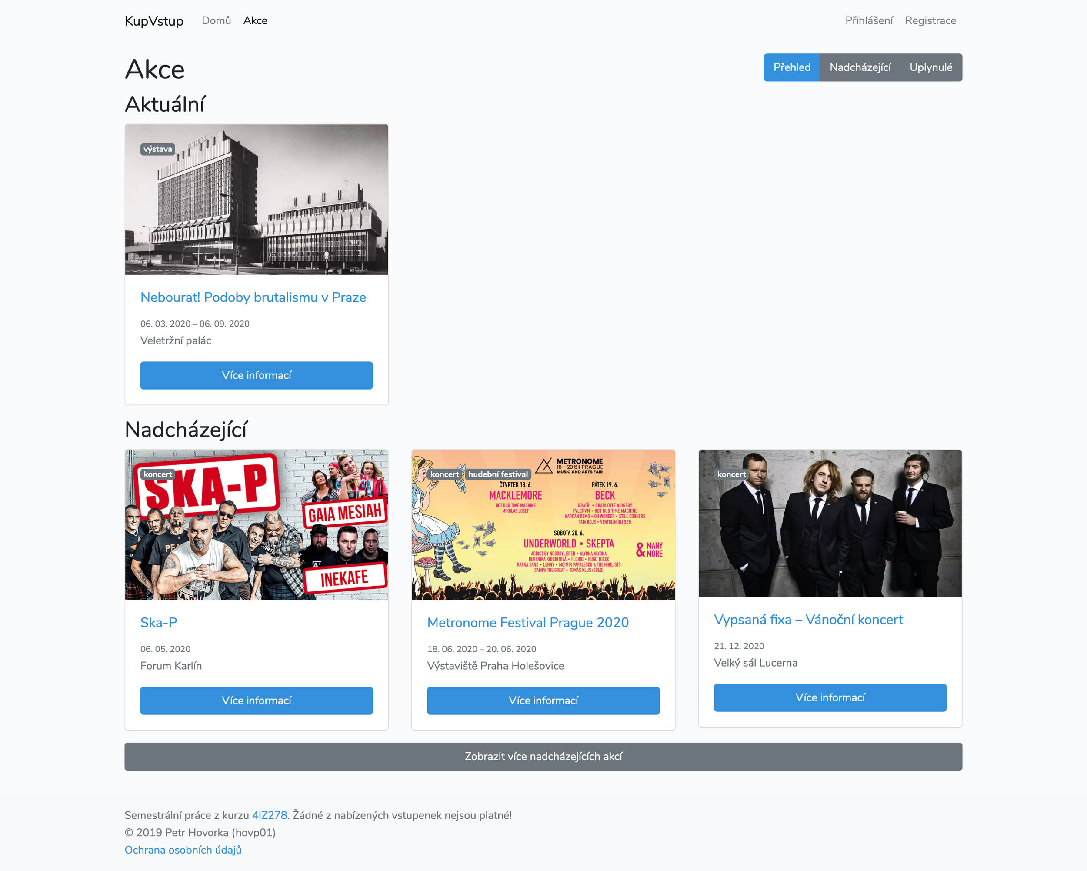Go to the Registrace page

[930, 21]
